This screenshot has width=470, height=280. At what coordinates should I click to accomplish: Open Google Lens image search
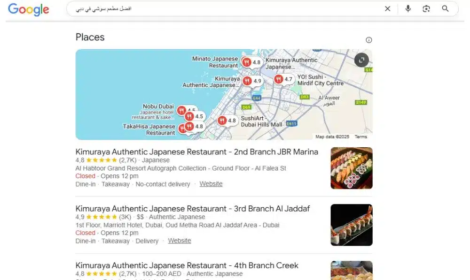tap(426, 8)
